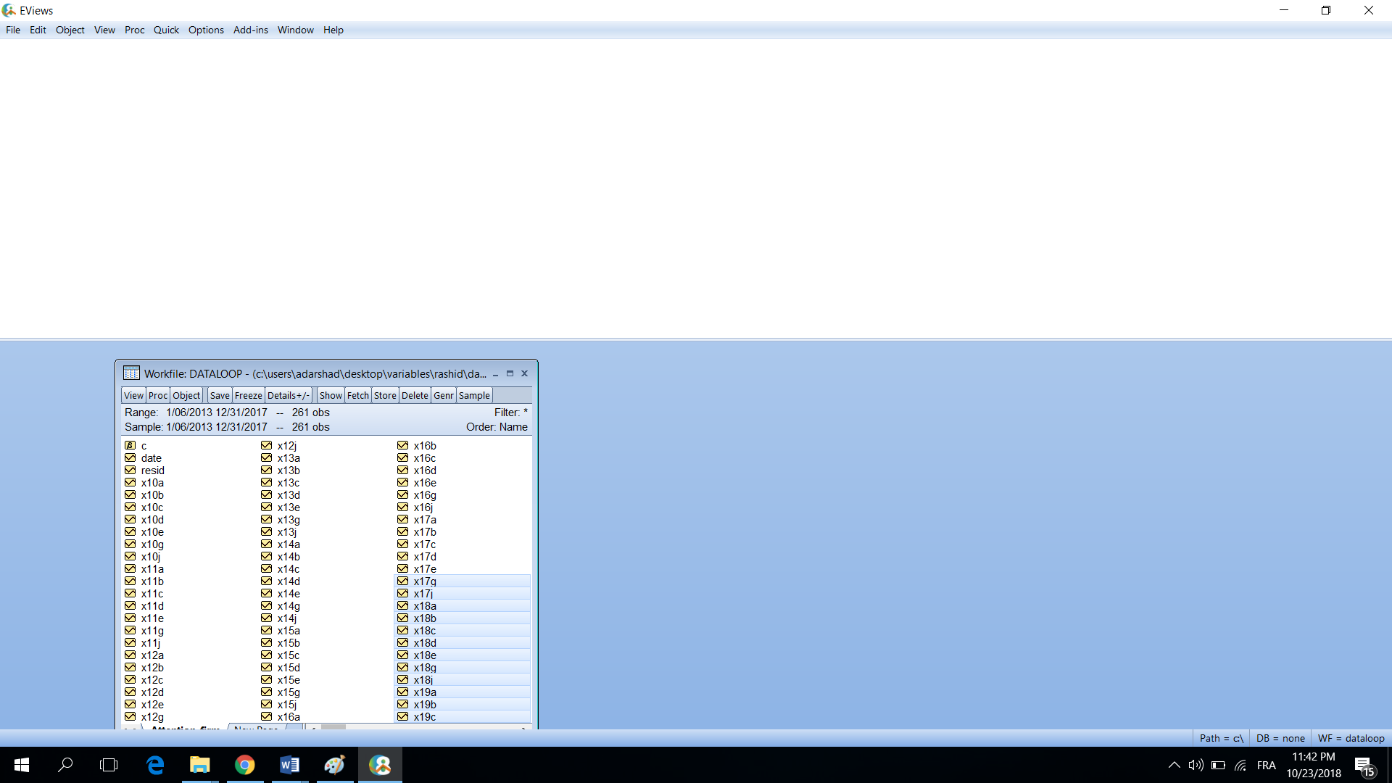
Task: Open the File menu
Action: 13,30
